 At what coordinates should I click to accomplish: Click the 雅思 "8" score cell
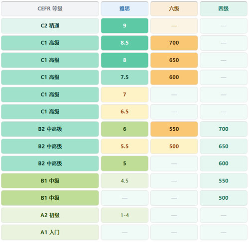(124, 60)
